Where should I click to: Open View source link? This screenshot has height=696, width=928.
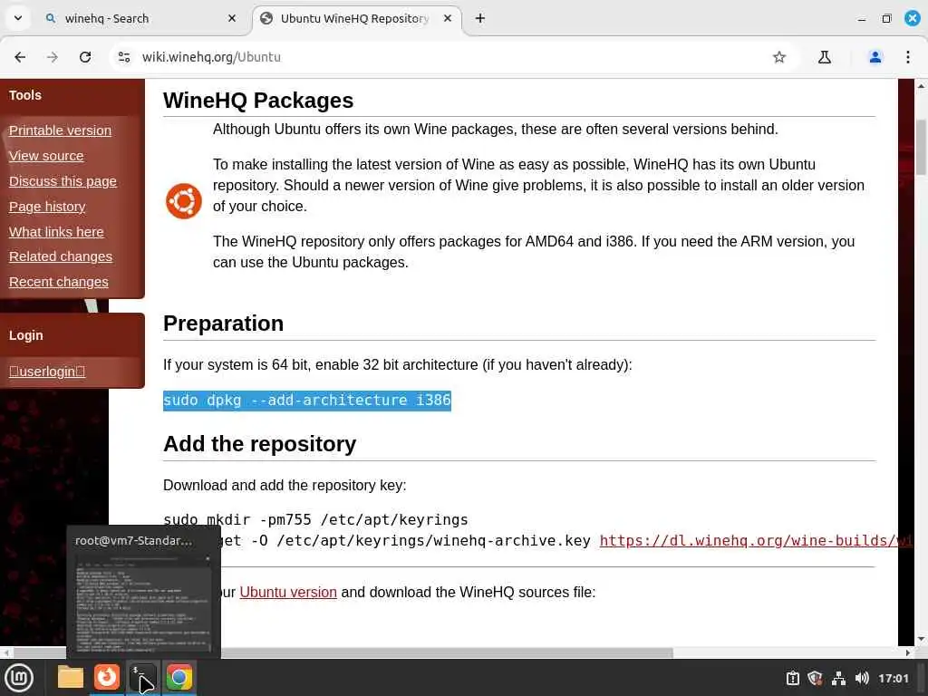click(x=46, y=156)
